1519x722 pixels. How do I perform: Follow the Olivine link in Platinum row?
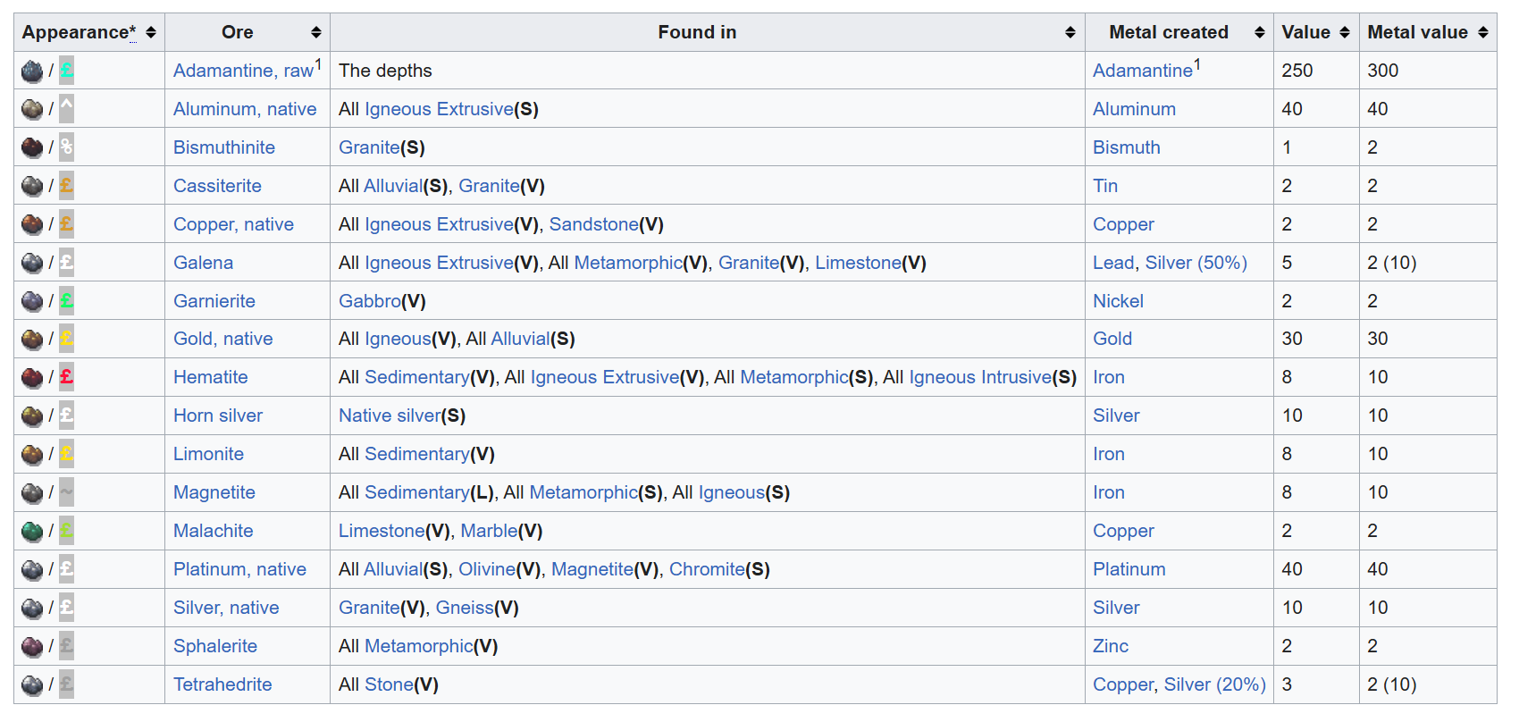pos(487,569)
